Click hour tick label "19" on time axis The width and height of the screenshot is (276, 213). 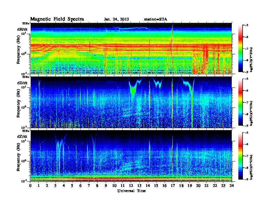click(x=190, y=186)
